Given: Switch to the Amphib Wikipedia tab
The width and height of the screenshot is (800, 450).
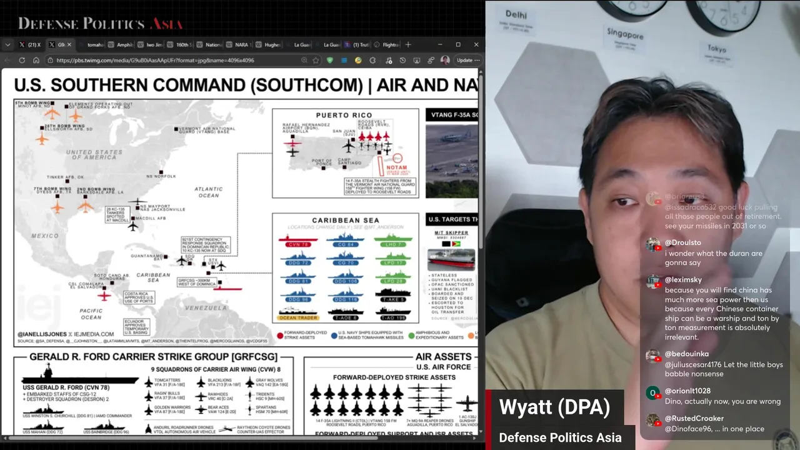Looking at the screenshot, I should point(121,45).
